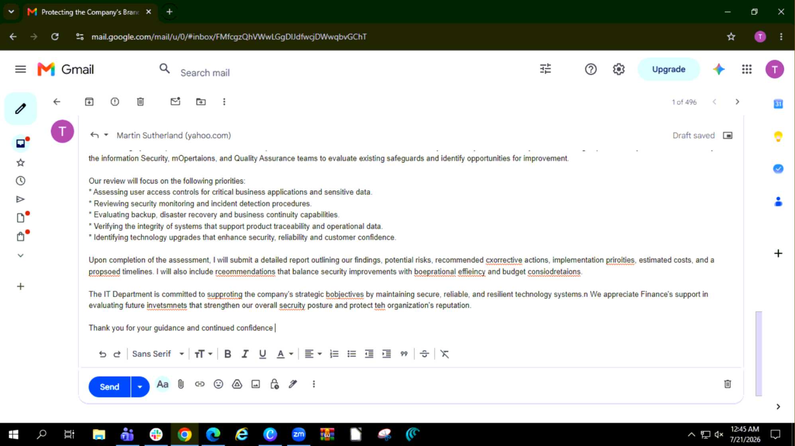Delete this conversation with trash icon
This screenshot has width=795, height=446.
[140, 102]
